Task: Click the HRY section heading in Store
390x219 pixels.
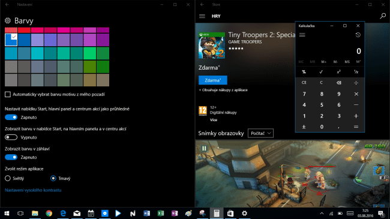Action: point(216,16)
